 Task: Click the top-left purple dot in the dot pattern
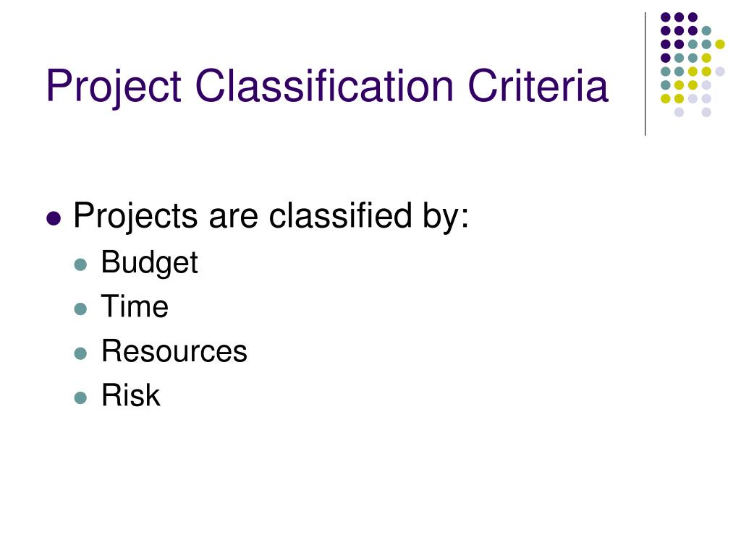click(x=666, y=17)
